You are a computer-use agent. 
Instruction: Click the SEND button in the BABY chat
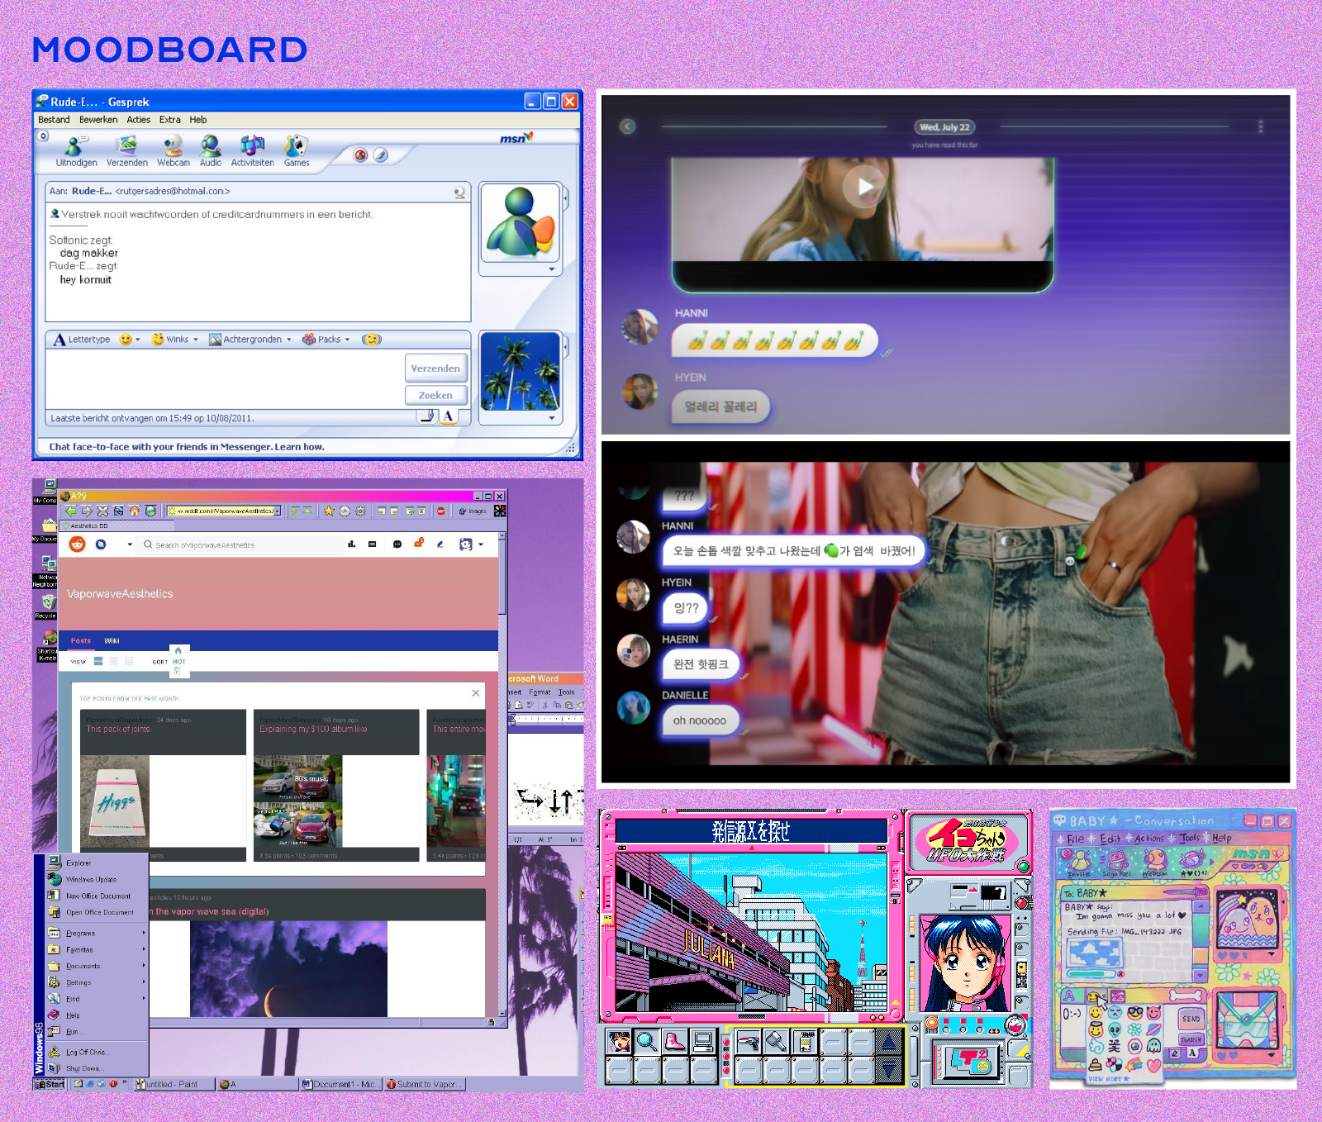[1191, 1019]
